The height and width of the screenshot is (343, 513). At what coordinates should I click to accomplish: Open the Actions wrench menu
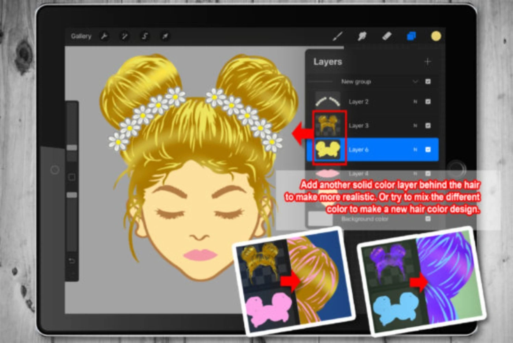tap(104, 36)
